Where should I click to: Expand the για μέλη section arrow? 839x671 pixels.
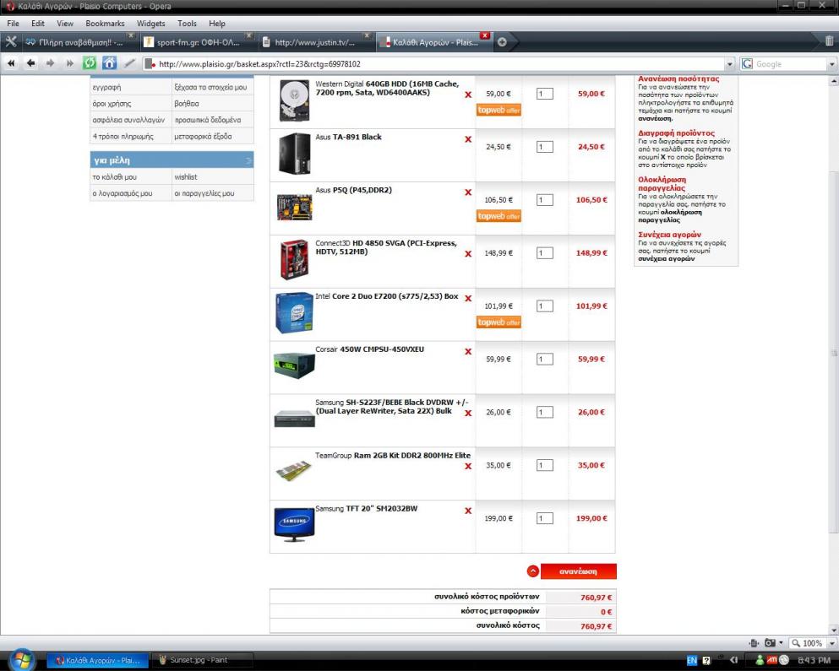[248, 160]
